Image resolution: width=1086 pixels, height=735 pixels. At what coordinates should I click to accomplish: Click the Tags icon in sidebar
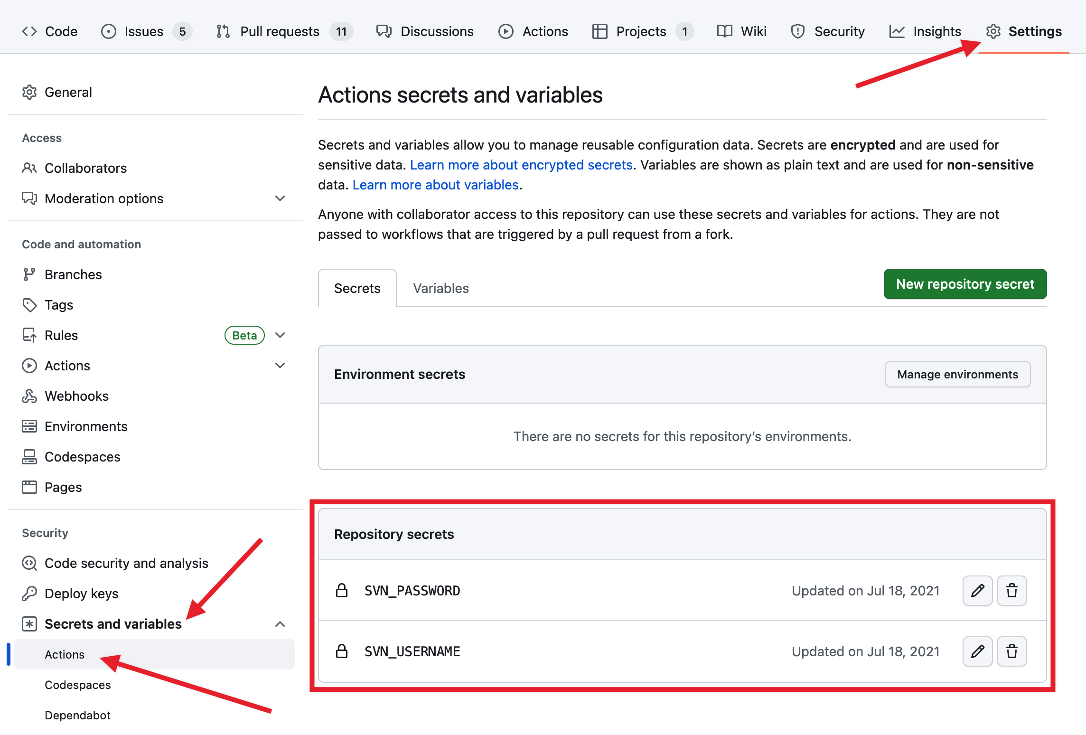pyautogui.click(x=29, y=305)
